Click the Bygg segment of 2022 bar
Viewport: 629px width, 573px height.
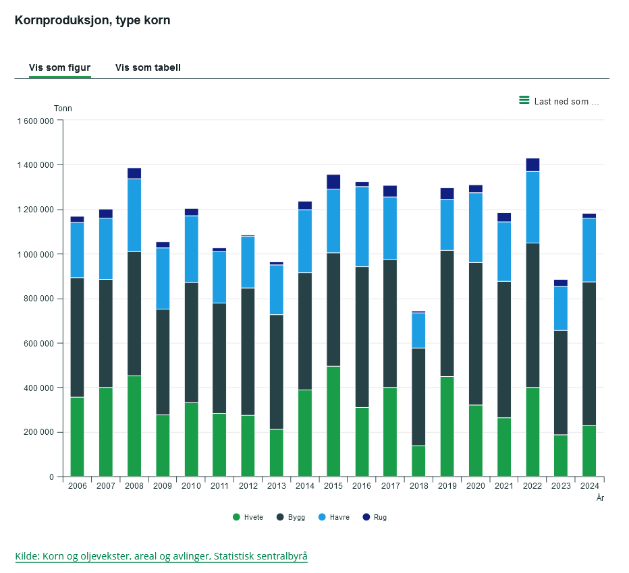[532, 315]
